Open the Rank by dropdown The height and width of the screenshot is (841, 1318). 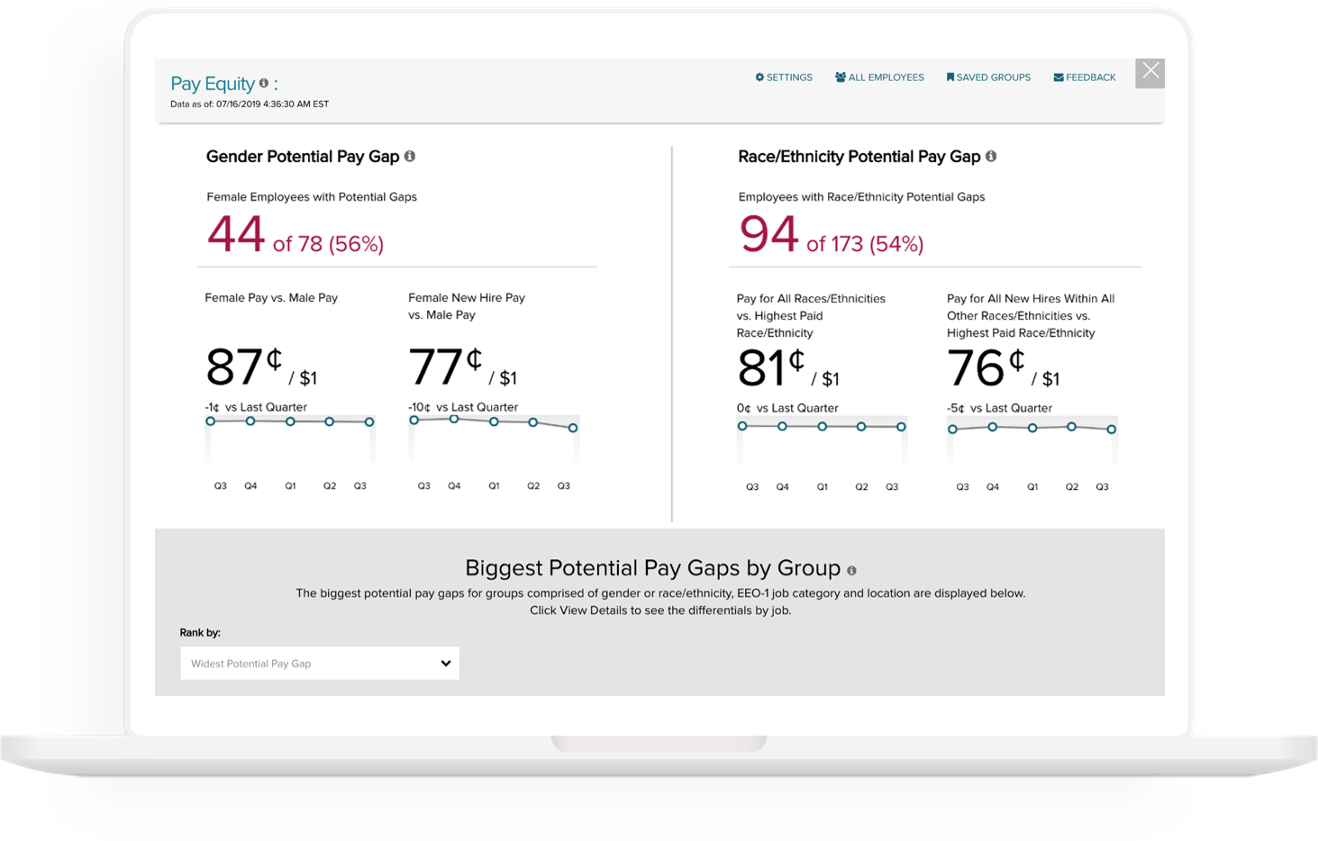pyautogui.click(x=320, y=664)
